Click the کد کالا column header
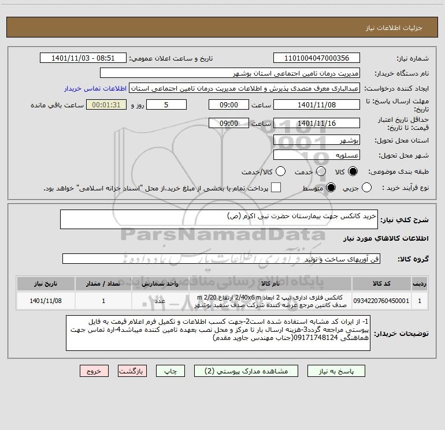Image resolution: width=445 pixels, height=430 pixels. pos(381,284)
